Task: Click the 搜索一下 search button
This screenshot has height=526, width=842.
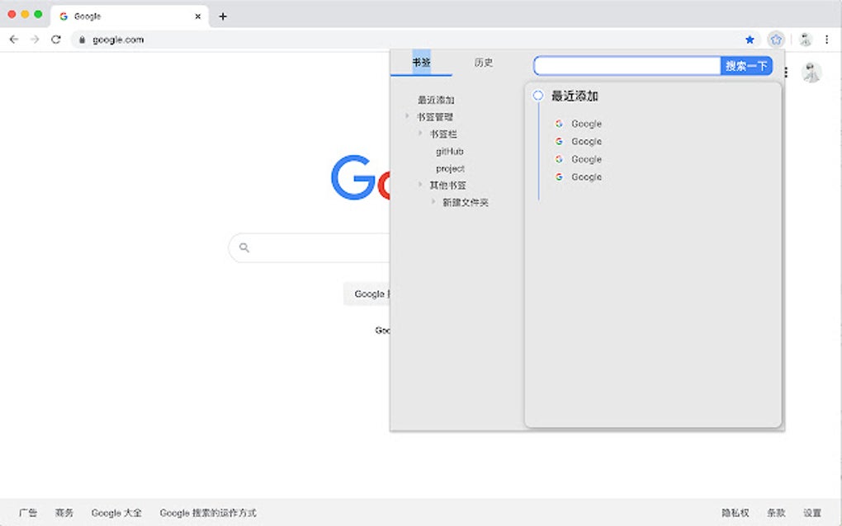Action: [745, 65]
